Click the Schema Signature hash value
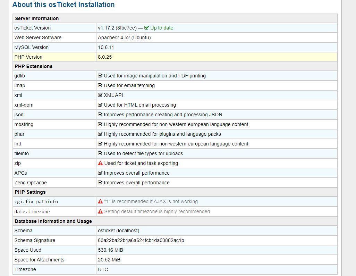 141,240
